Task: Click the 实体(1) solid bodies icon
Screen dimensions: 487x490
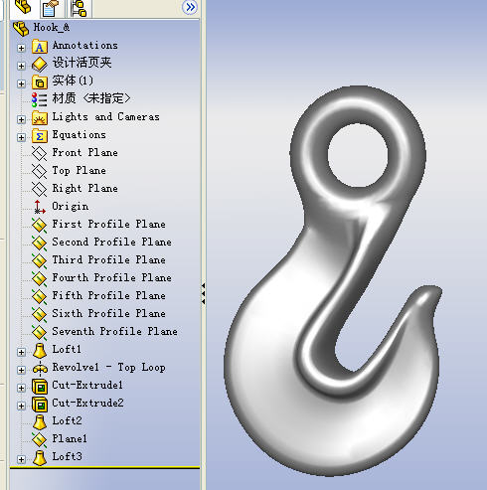Action: click(x=40, y=82)
